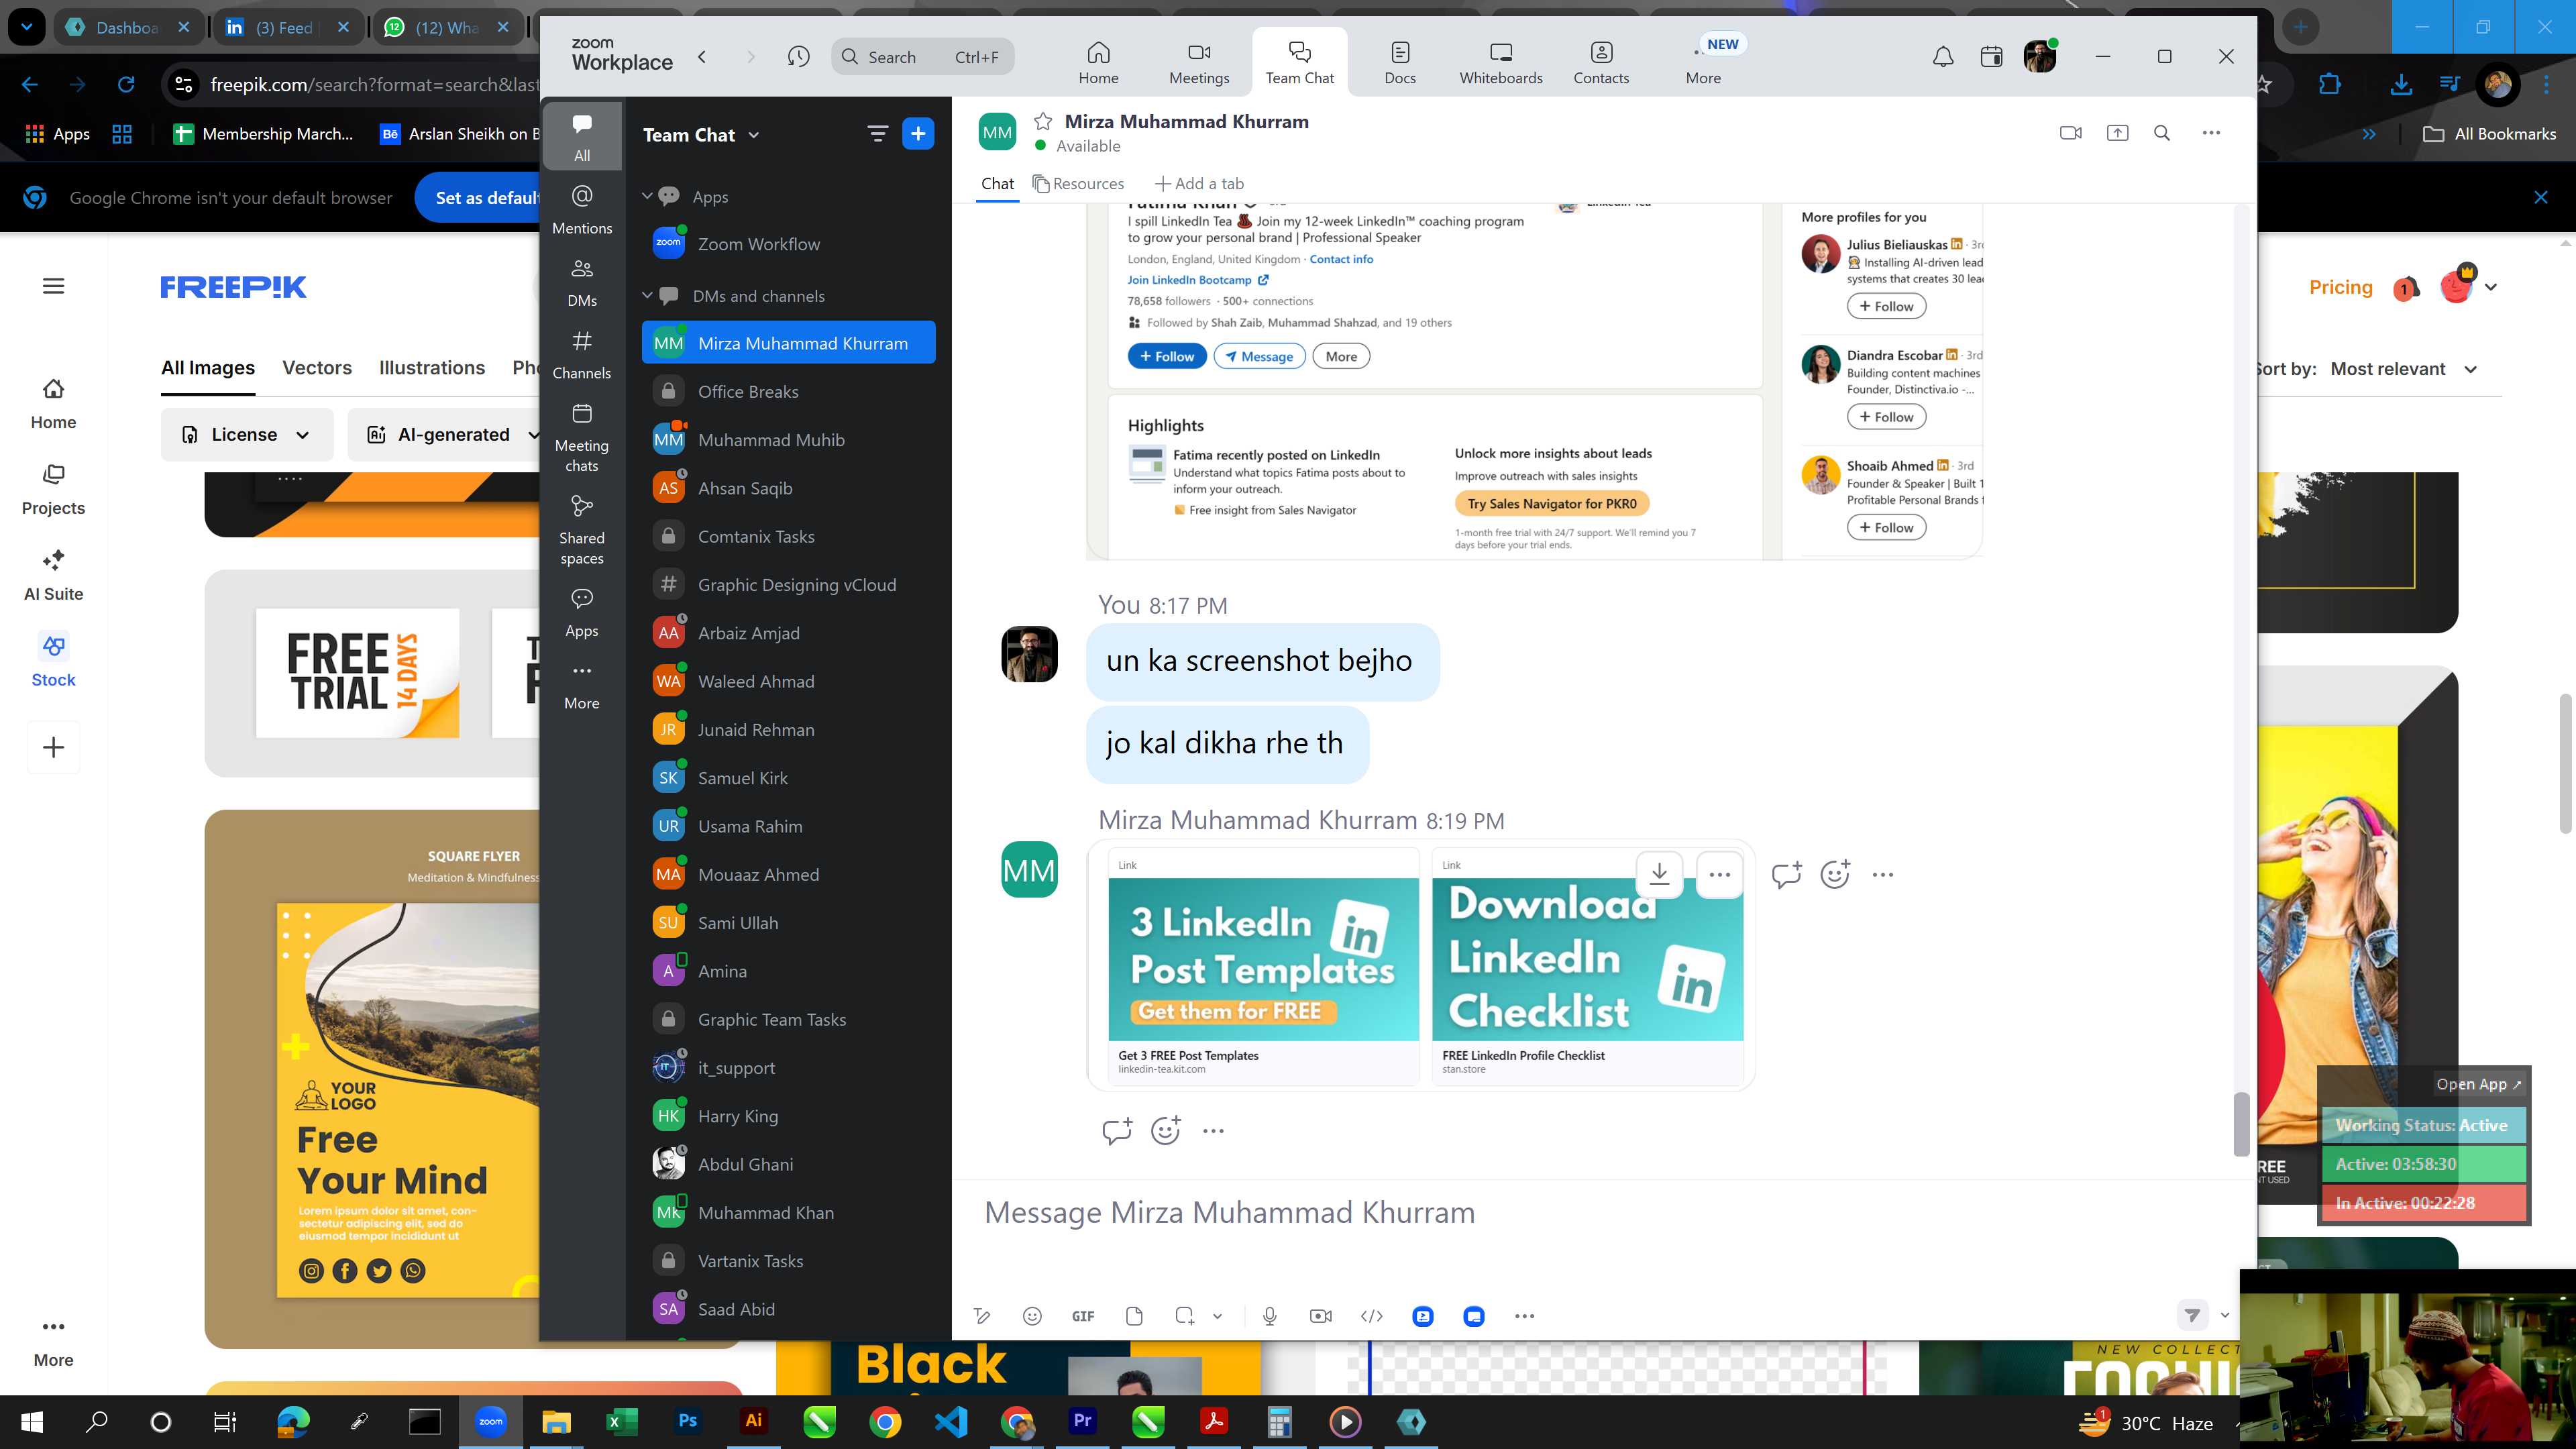Record a video message
The height and width of the screenshot is (1449, 2576).
[x=1320, y=1316]
